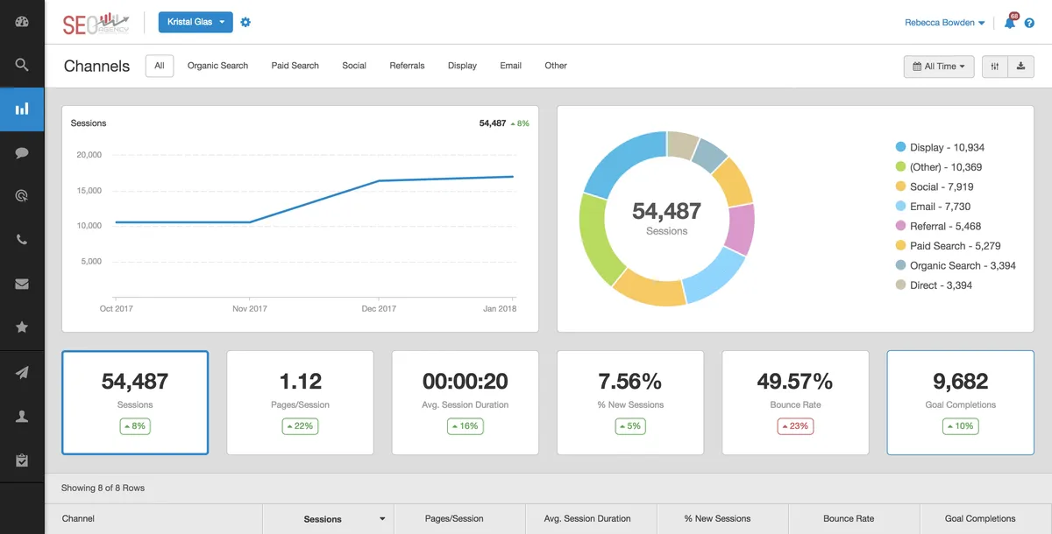Open the chart filter sliders button
The width and height of the screenshot is (1052, 534).
pyautogui.click(x=995, y=67)
